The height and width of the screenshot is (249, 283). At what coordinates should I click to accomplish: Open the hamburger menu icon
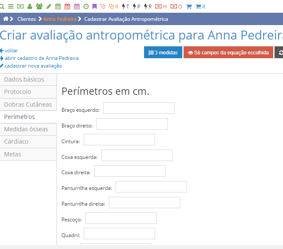pos(11,7)
